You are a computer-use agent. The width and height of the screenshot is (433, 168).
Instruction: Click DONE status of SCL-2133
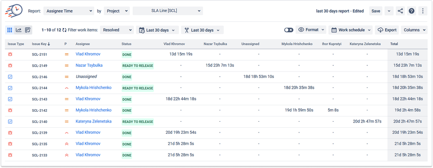tap(127, 155)
